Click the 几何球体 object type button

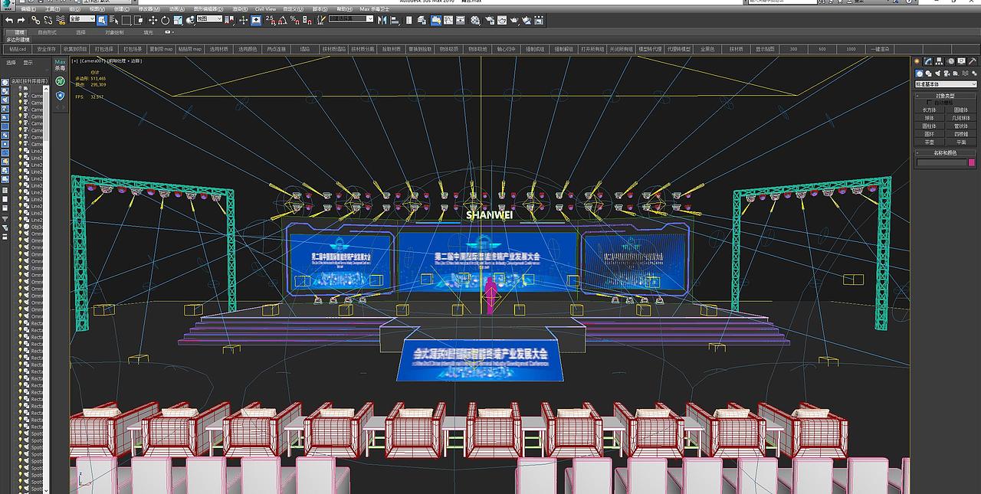961,118
